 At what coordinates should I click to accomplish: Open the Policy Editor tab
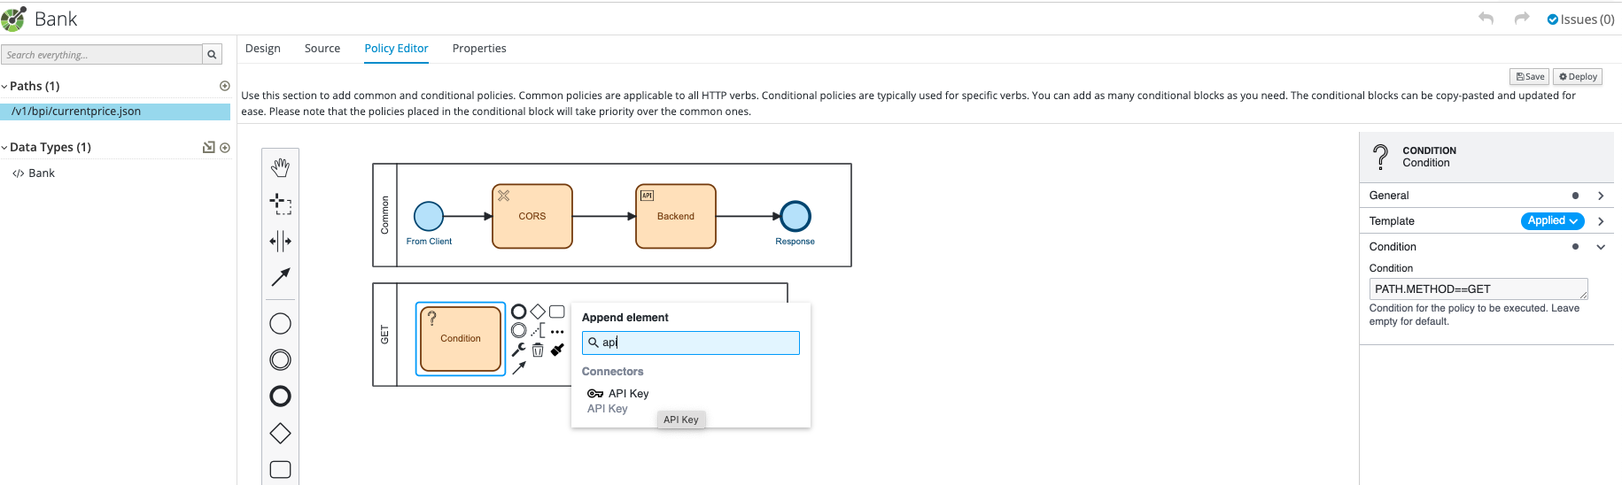point(396,49)
